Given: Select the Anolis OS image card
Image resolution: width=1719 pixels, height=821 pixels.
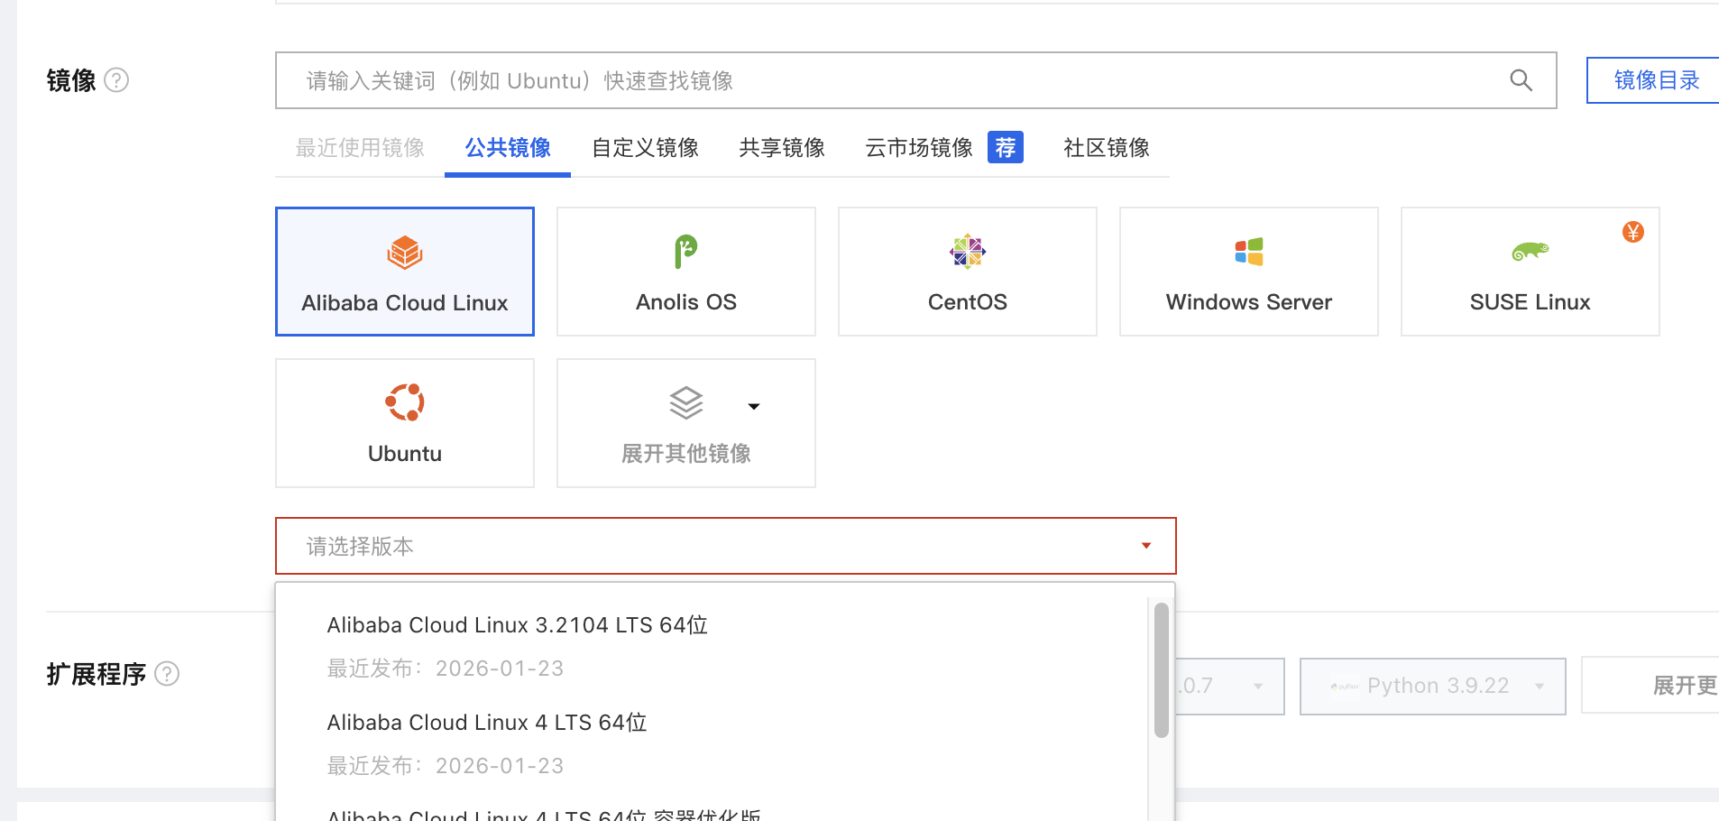Looking at the screenshot, I should point(686,272).
